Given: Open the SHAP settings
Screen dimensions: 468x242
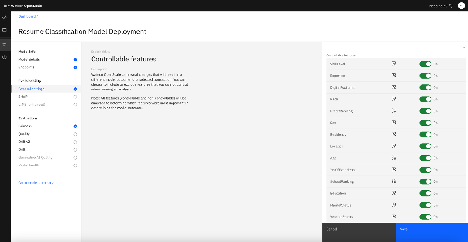Looking at the screenshot, I should [x=23, y=97].
